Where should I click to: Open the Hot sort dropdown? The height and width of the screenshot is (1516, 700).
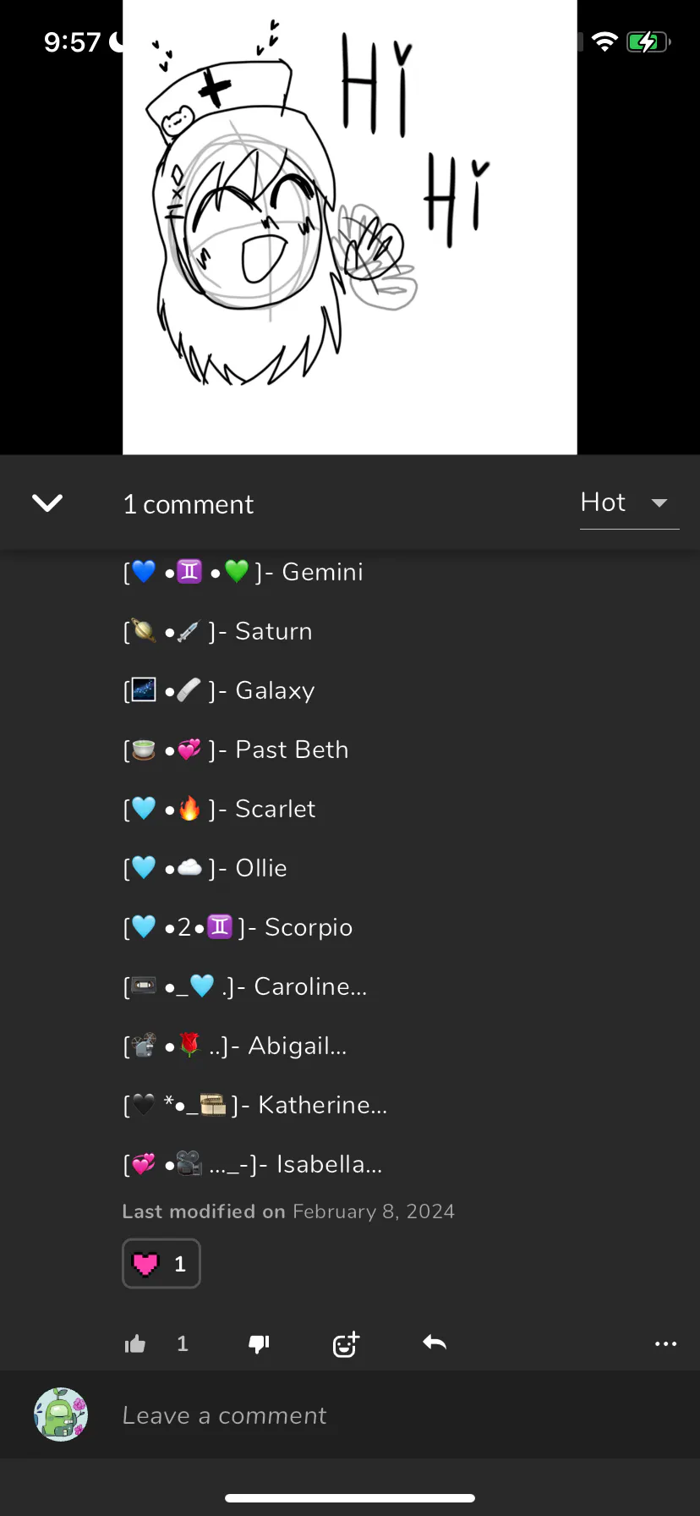(629, 503)
